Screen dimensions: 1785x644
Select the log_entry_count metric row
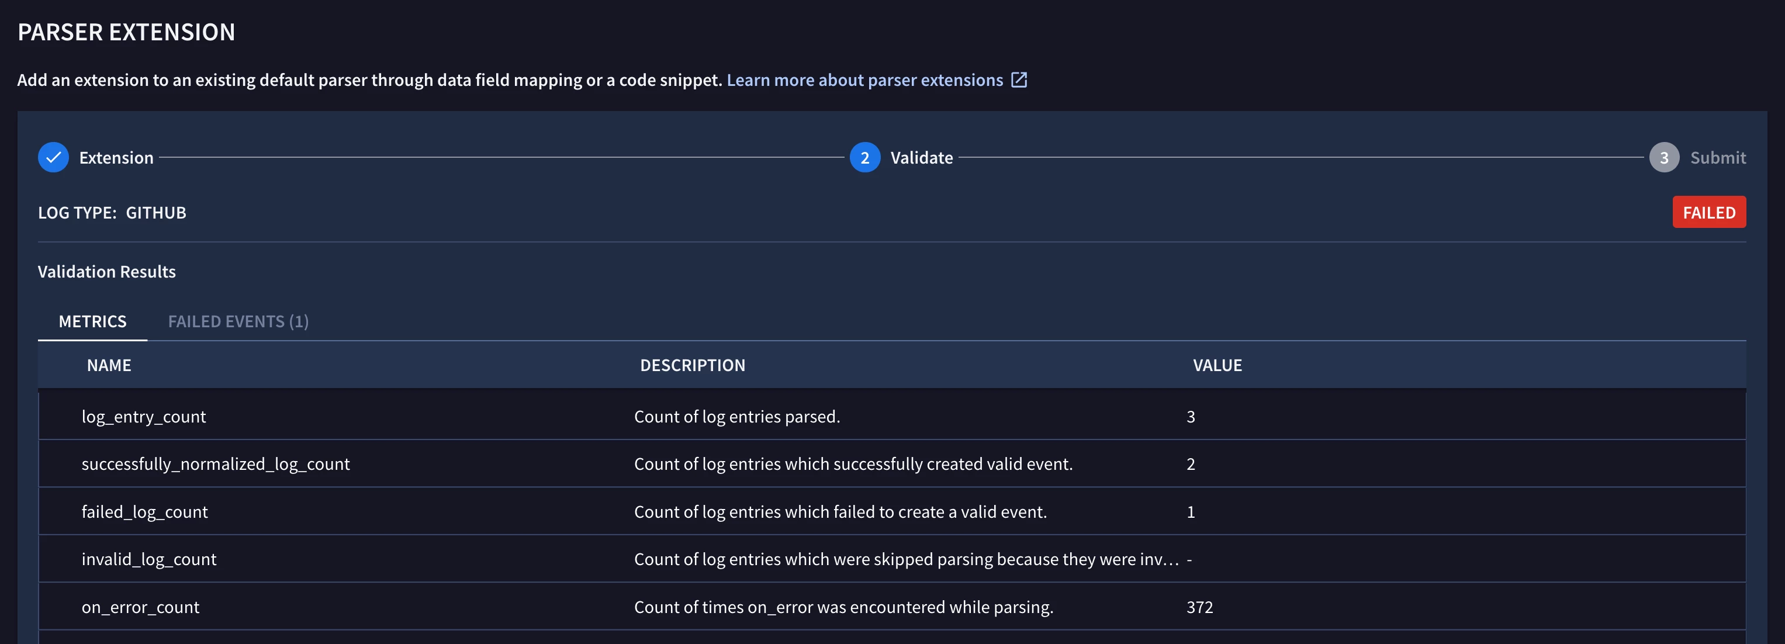143,416
